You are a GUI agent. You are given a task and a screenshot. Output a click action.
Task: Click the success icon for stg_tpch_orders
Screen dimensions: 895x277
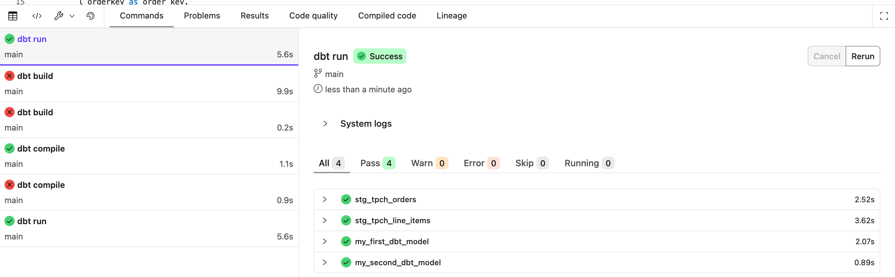coord(346,199)
